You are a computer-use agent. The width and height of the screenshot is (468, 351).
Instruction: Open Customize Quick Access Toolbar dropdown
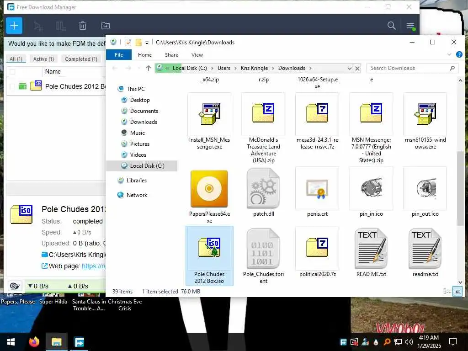pyautogui.click(x=147, y=43)
